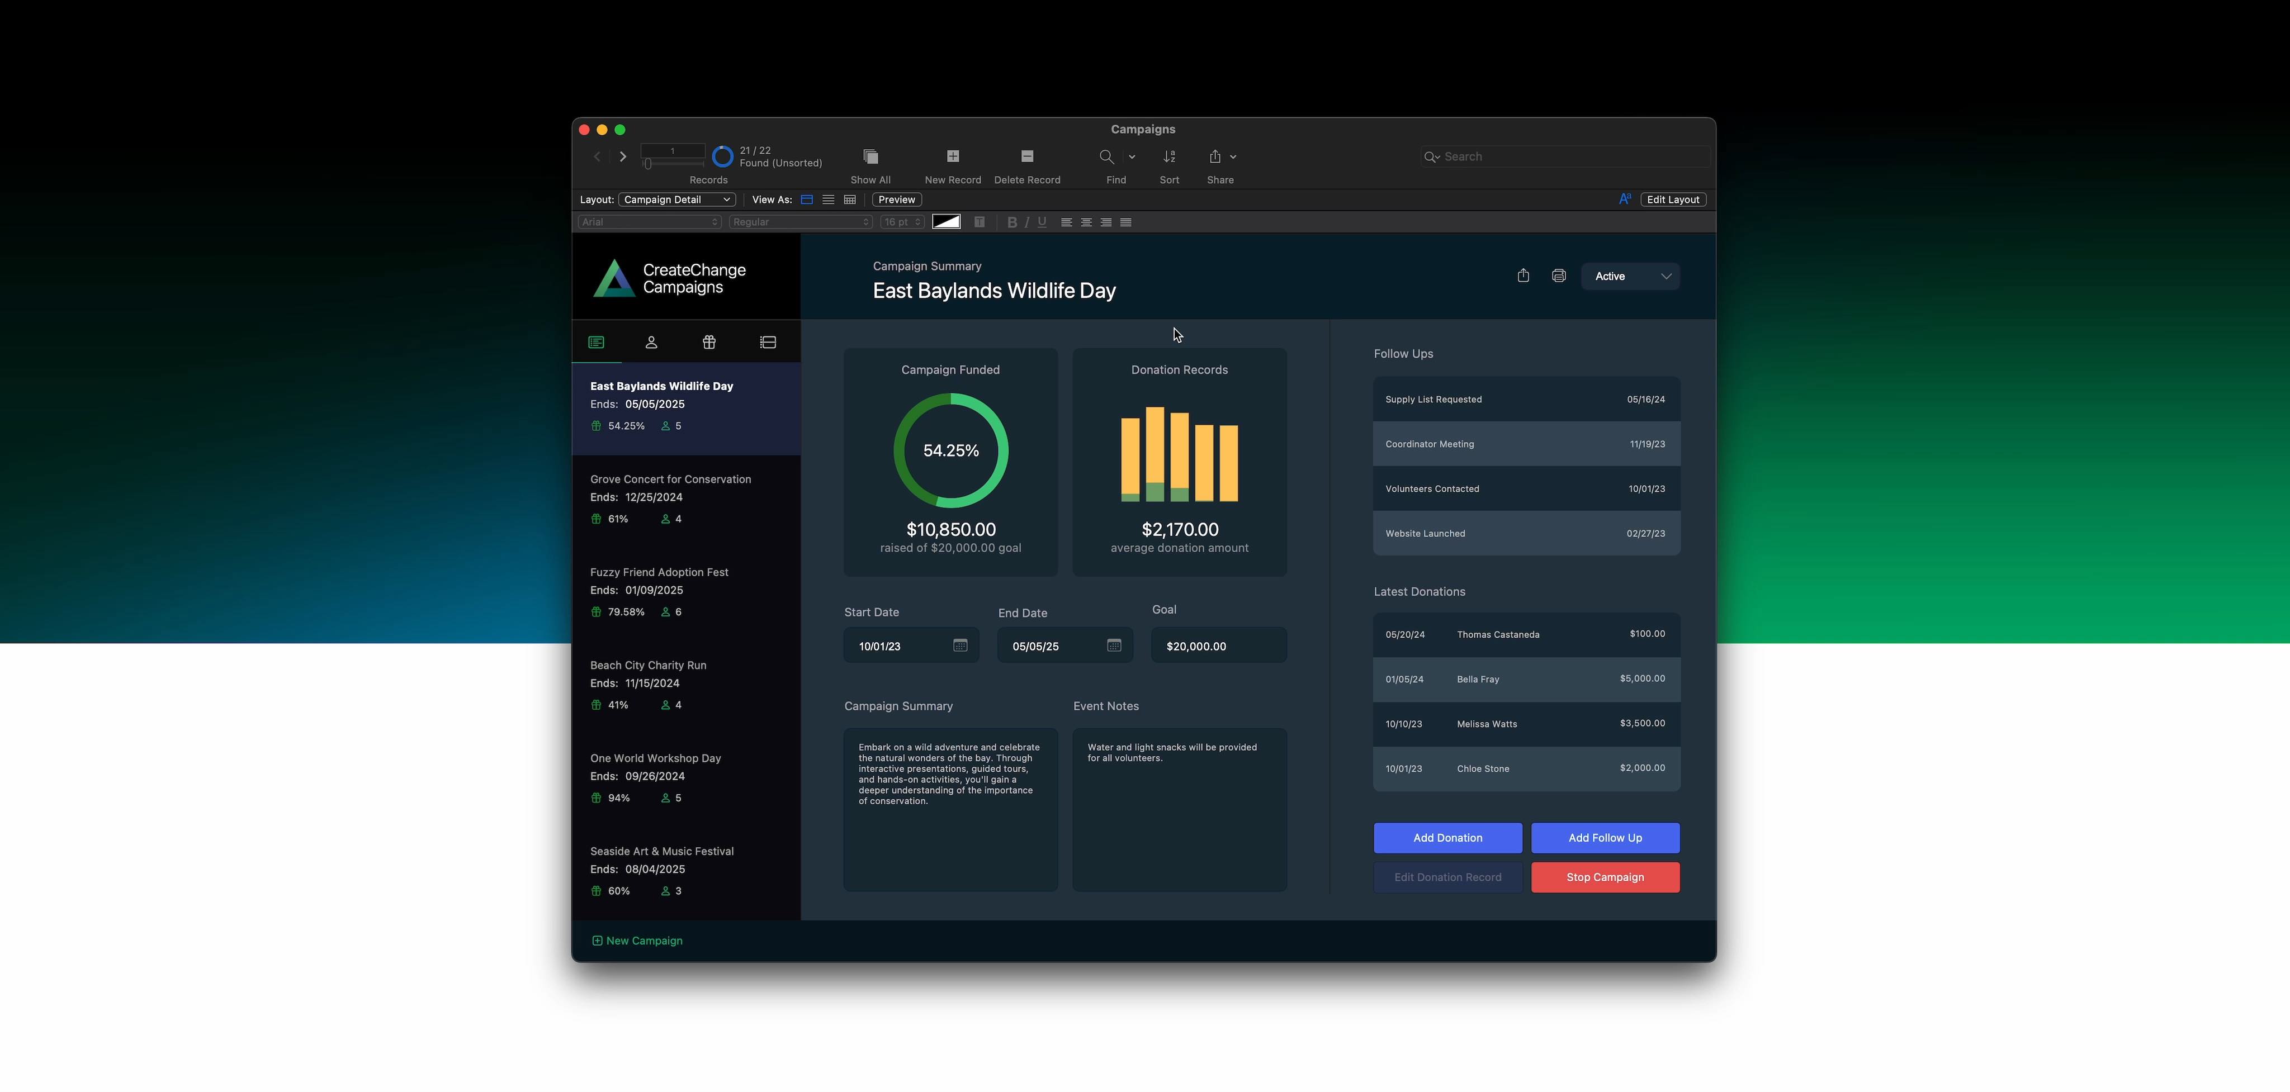
Task: Switch to List view icon
Action: [x=829, y=200]
